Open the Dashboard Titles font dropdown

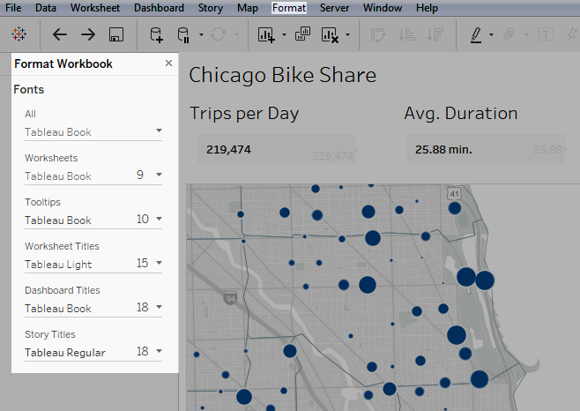[93, 308]
